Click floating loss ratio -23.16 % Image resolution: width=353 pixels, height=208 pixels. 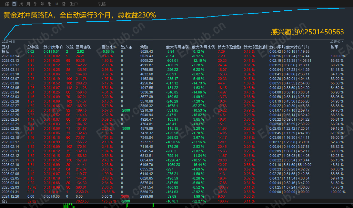(x=199, y=142)
